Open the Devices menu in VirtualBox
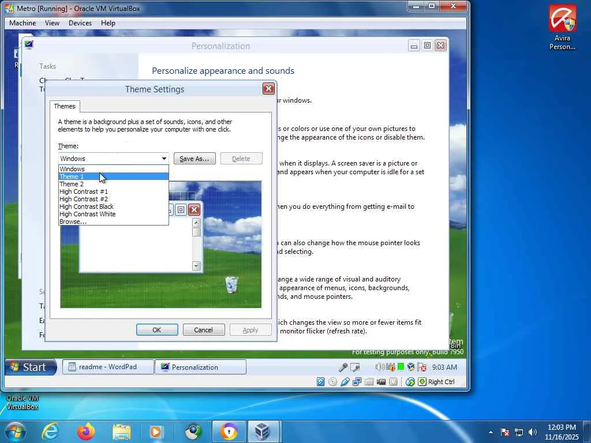This screenshot has width=591, height=443. [x=80, y=23]
